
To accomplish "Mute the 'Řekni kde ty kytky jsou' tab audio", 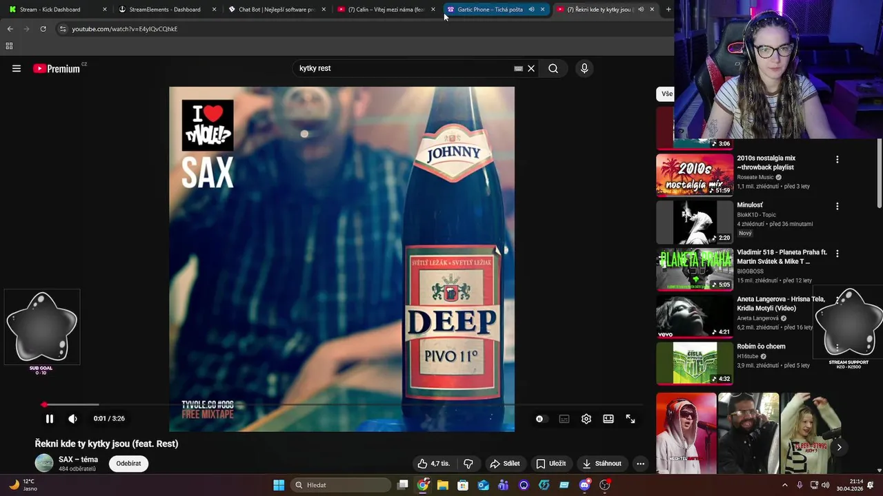I will click(x=641, y=10).
